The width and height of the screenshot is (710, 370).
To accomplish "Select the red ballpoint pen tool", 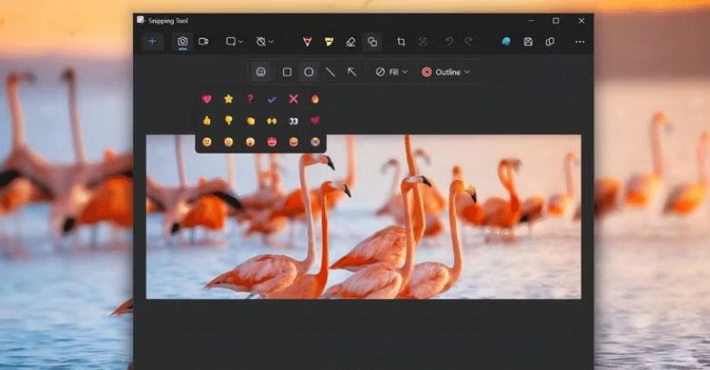I will point(308,42).
